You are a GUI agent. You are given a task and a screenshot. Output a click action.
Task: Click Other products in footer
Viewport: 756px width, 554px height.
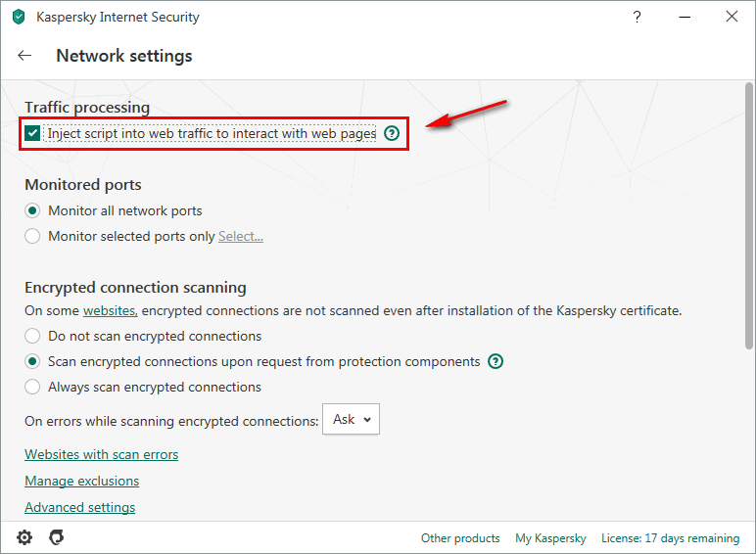tap(460, 538)
